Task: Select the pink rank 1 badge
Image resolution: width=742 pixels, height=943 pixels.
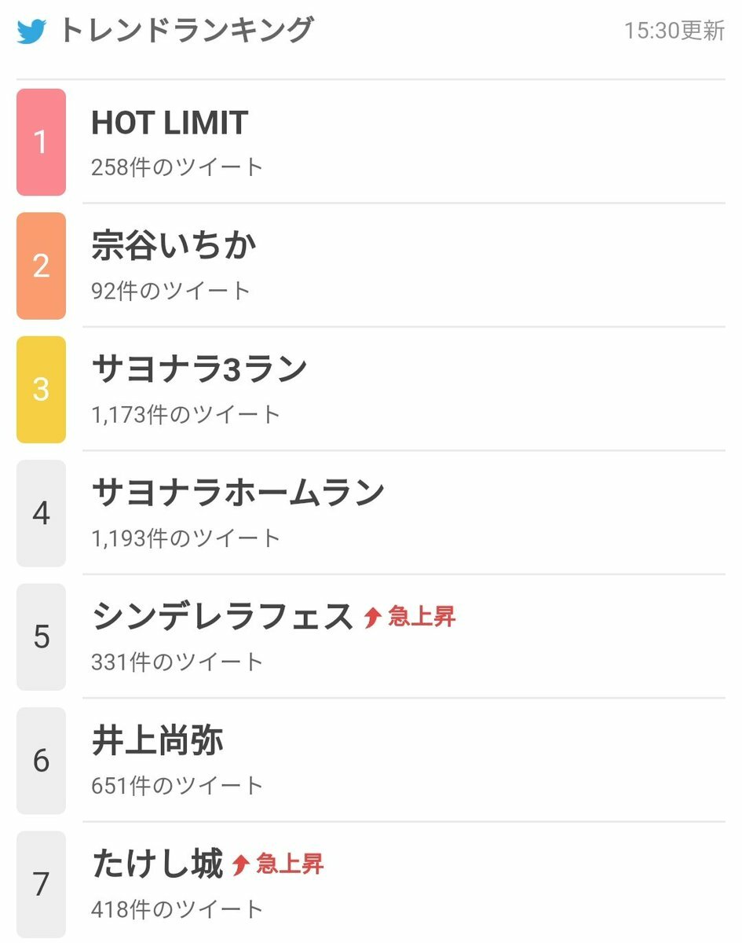Action: (x=41, y=142)
